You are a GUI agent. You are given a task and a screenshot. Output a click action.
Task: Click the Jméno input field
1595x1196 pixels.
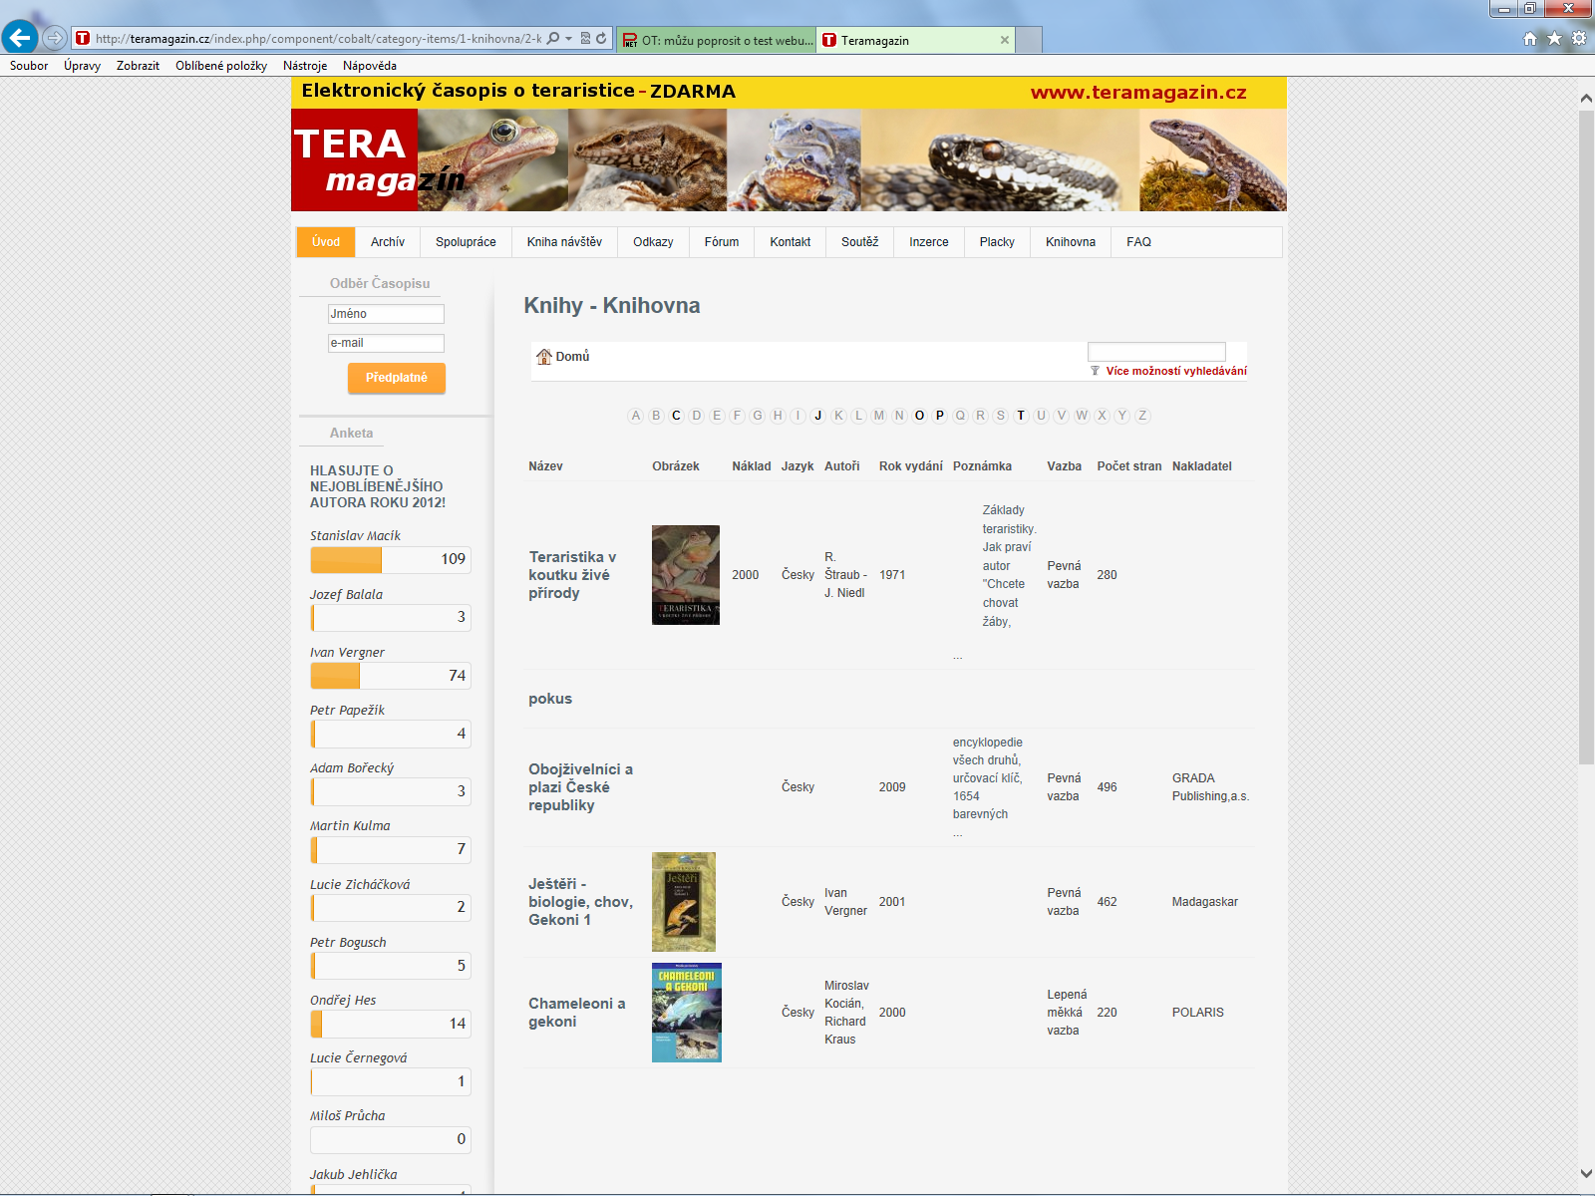[x=386, y=314]
